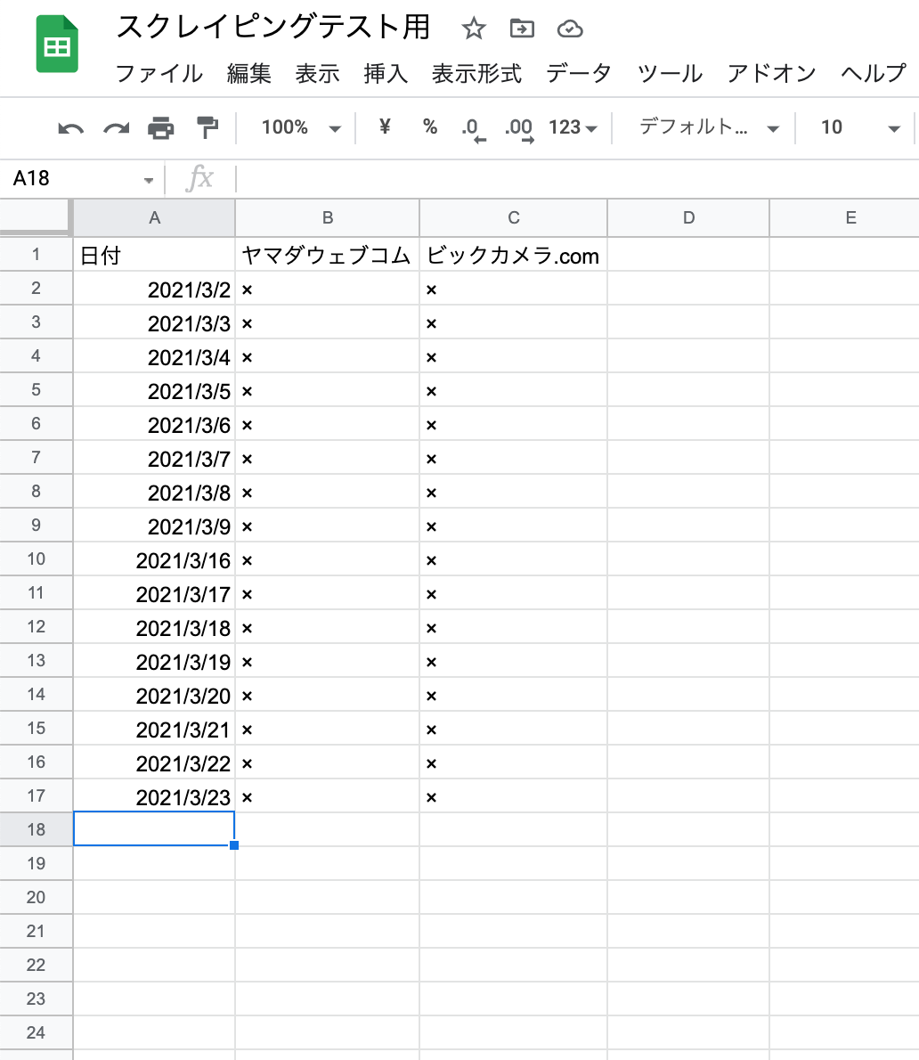Select column A header

point(154,217)
